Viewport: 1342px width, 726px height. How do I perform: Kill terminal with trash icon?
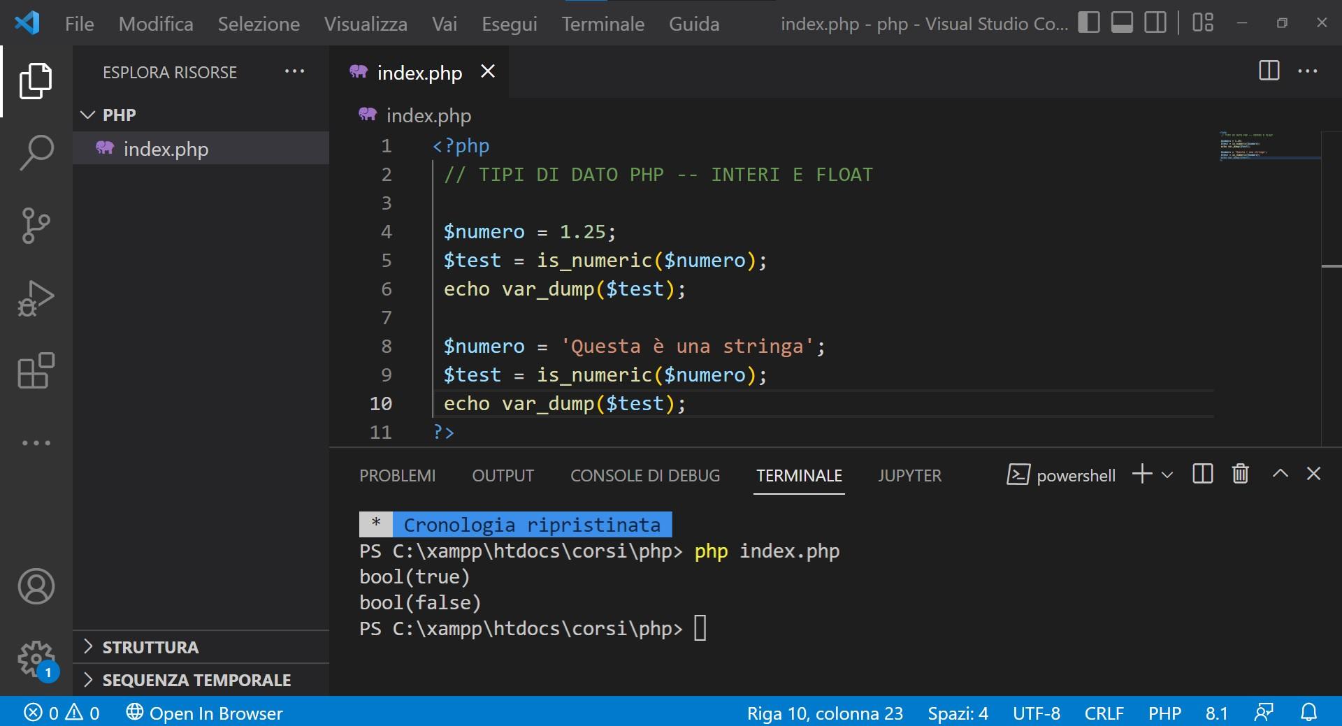coord(1240,474)
